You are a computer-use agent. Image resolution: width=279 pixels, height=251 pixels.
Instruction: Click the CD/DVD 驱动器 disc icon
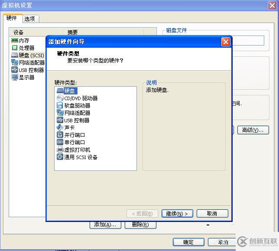pyautogui.click(x=60, y=98)
